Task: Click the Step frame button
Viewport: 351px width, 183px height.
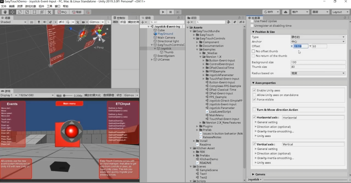Action: [x=178, y=12]
